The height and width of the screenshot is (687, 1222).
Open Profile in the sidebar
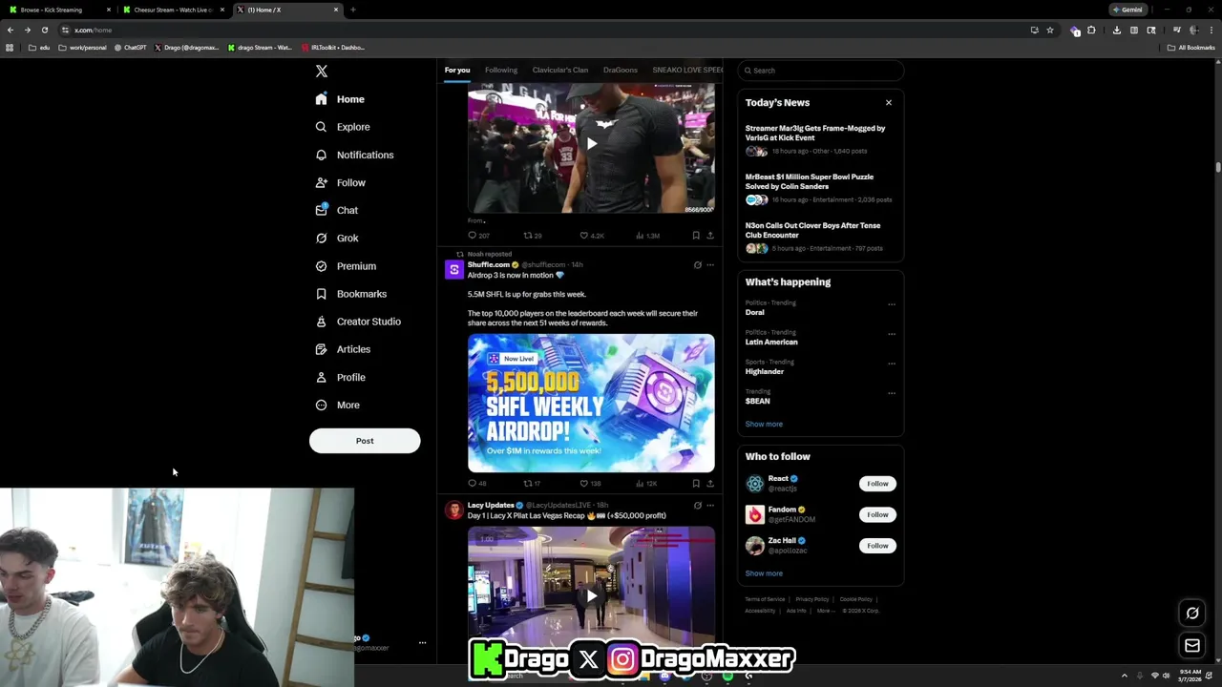[341, 377]
